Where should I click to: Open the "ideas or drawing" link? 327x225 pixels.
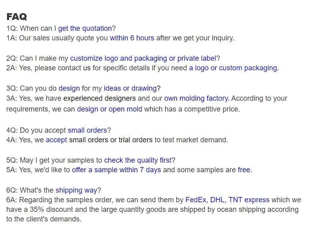(x=130, y=88)
